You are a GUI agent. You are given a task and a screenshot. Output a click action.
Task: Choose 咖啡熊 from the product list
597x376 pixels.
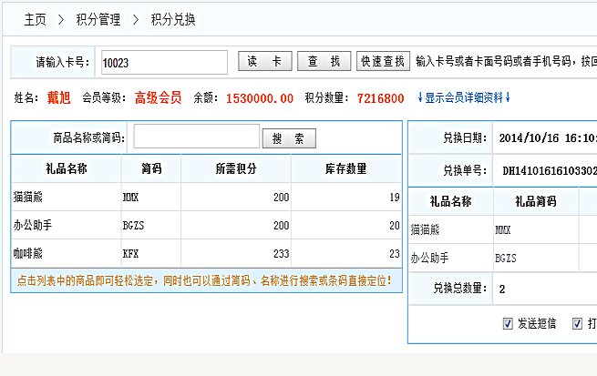click(x=66, y=253)
